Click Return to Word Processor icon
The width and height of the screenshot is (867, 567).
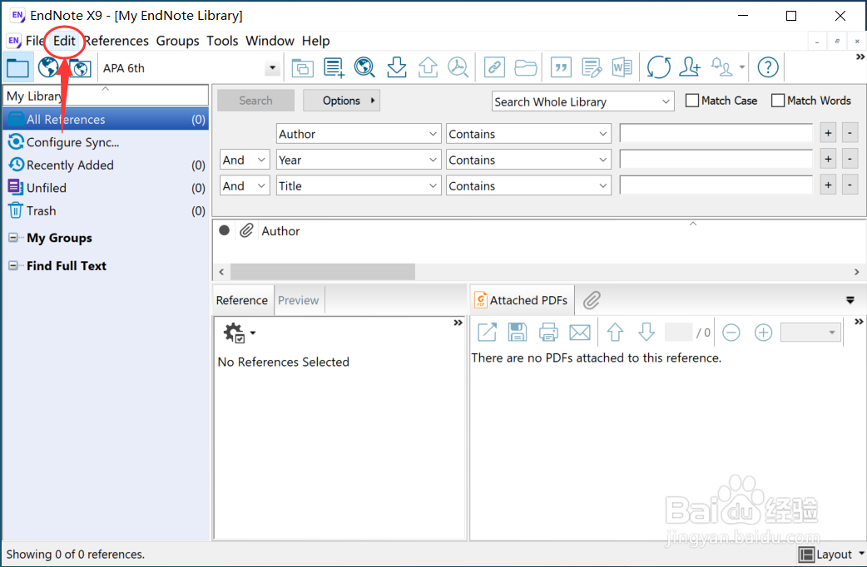click(622, 68)
